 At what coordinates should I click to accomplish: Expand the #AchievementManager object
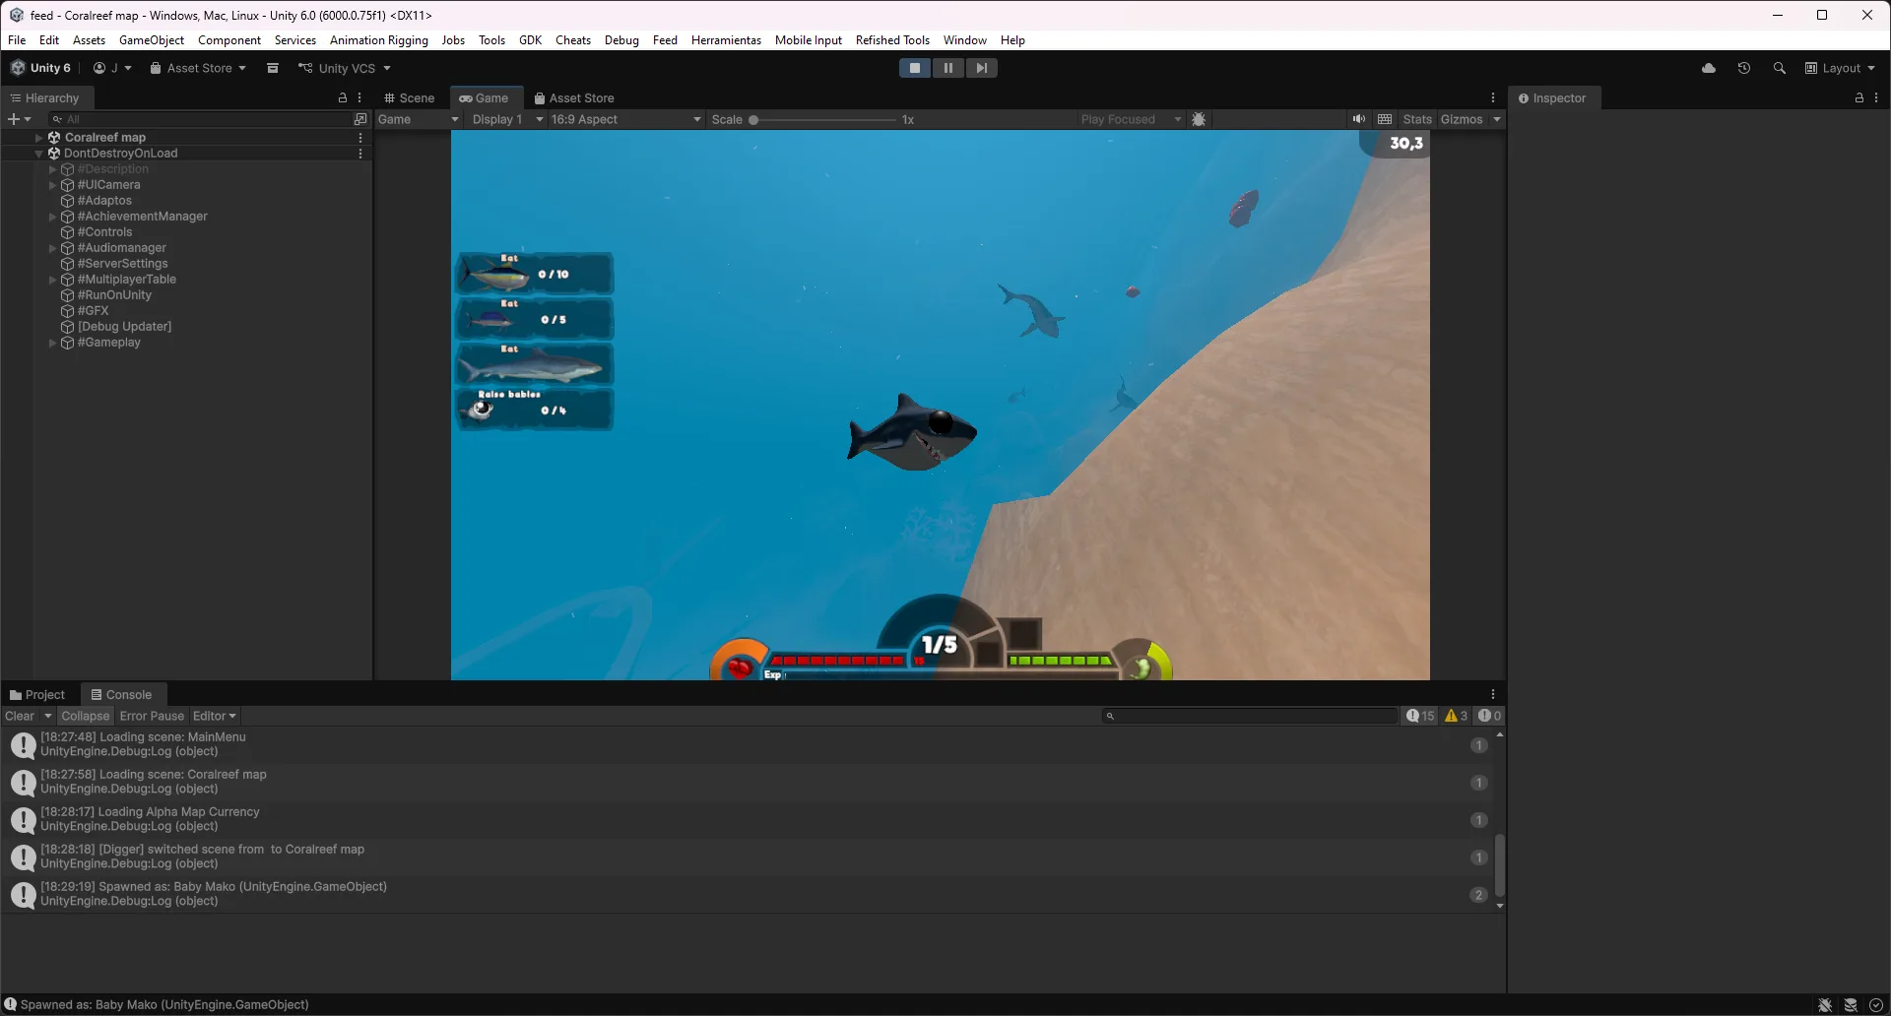coord(52,217)
